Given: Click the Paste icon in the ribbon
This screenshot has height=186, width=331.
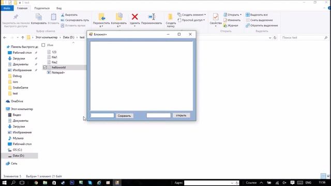Looking at the screenshot, I should pyautogui.click(x=53, y=17).
